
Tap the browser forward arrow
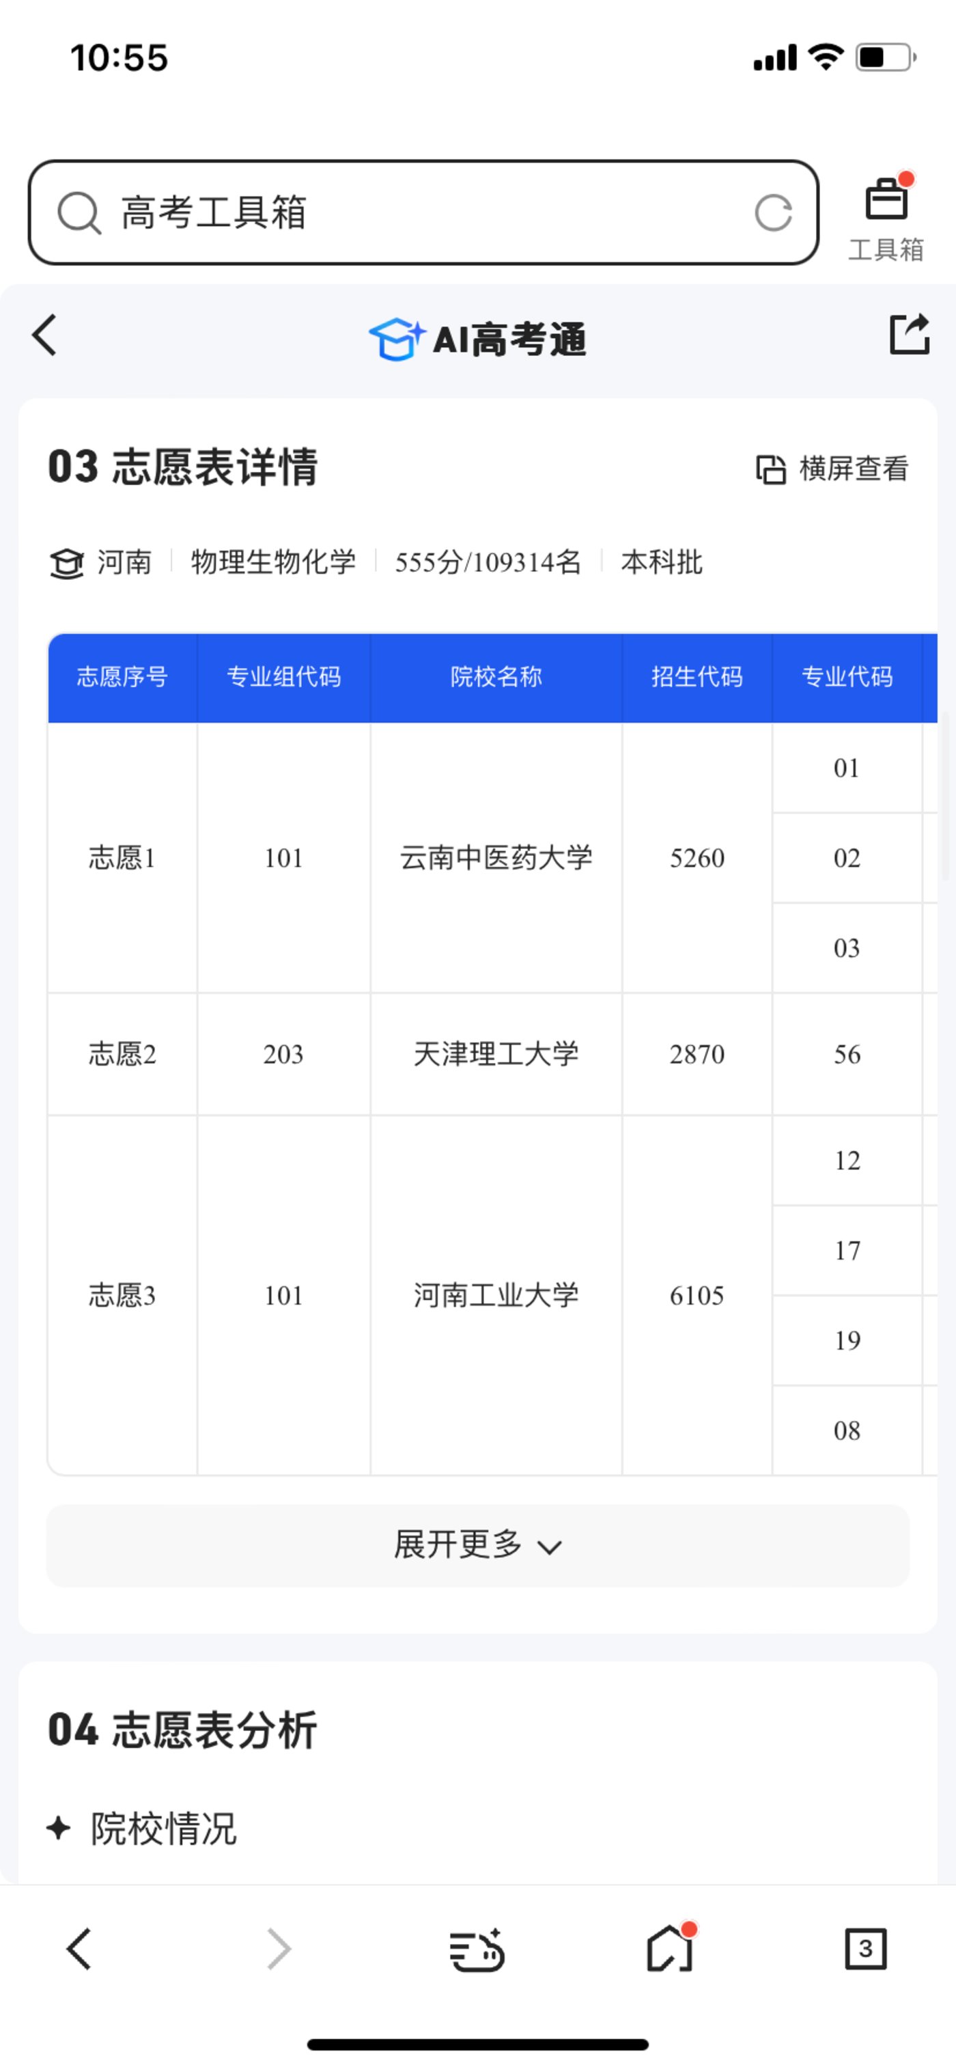[x=279, y=1949]
